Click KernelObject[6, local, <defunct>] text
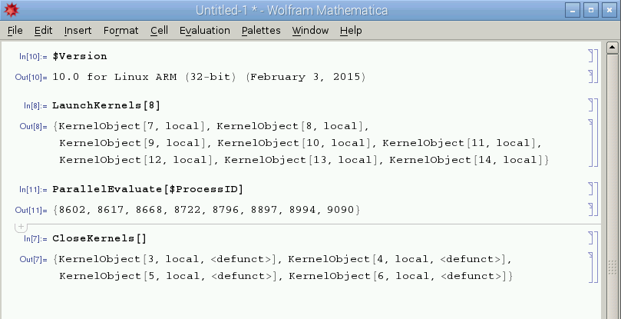The image size is (621, 319). pyautogui.click(x=398, y=276)
